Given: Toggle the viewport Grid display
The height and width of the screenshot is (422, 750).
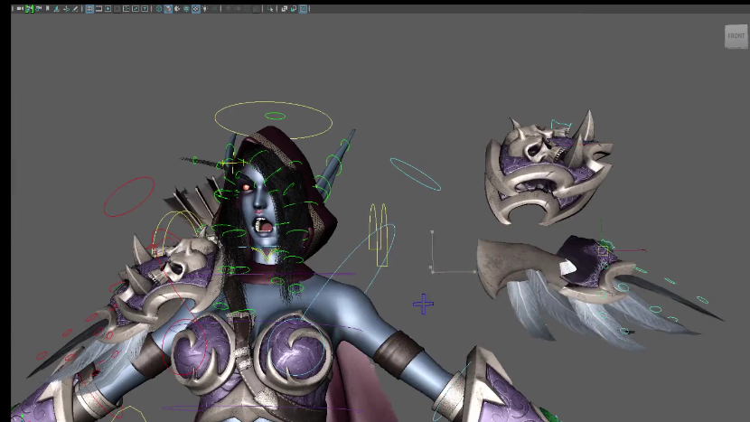Looking at the screenshot, I should tap(89, 9).
